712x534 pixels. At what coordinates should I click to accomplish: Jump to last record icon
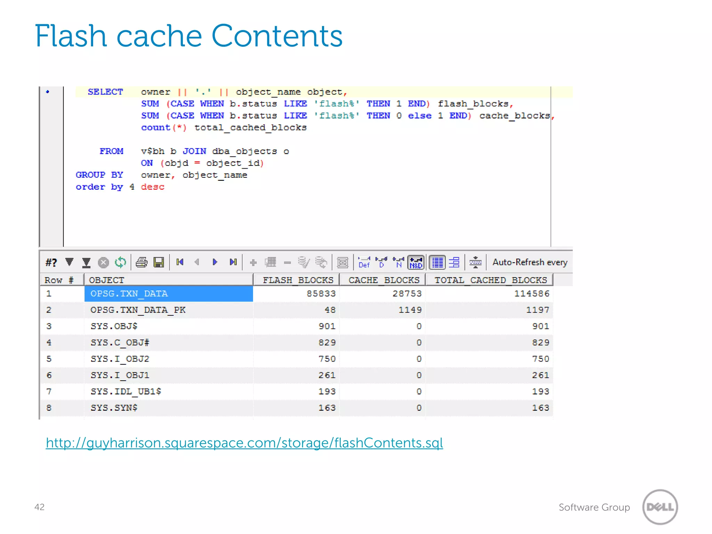(233, 262)
